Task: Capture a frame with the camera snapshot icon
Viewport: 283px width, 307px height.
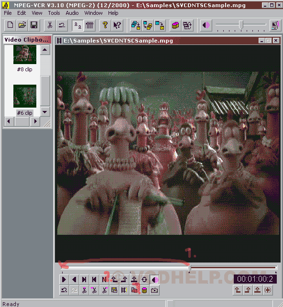Action: tap(154, 290)
